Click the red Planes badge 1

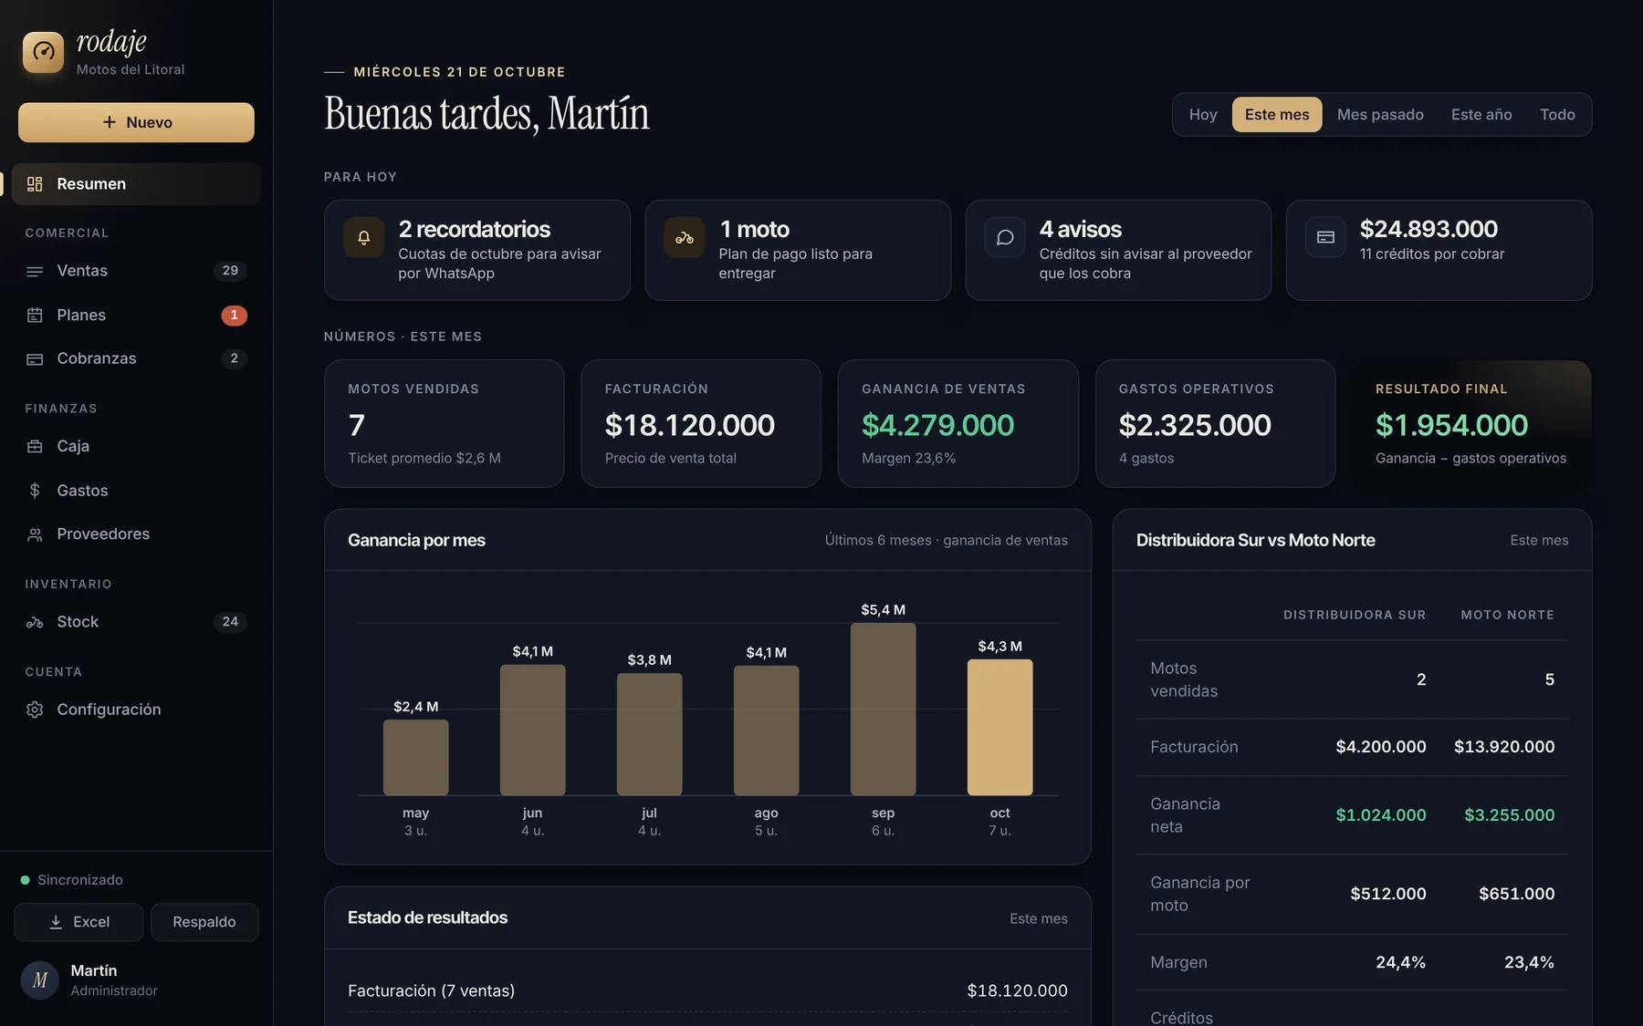point(234,315)
